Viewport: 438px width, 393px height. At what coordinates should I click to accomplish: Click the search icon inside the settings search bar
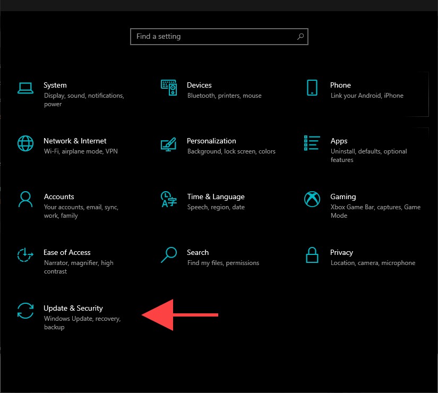point(300,36)
